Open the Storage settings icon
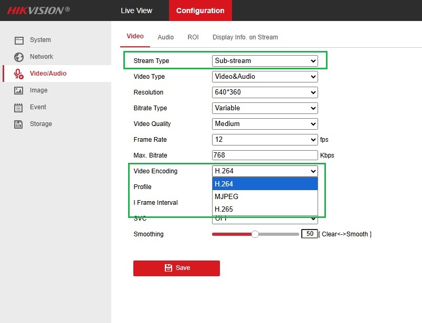 tap(19, 123)
